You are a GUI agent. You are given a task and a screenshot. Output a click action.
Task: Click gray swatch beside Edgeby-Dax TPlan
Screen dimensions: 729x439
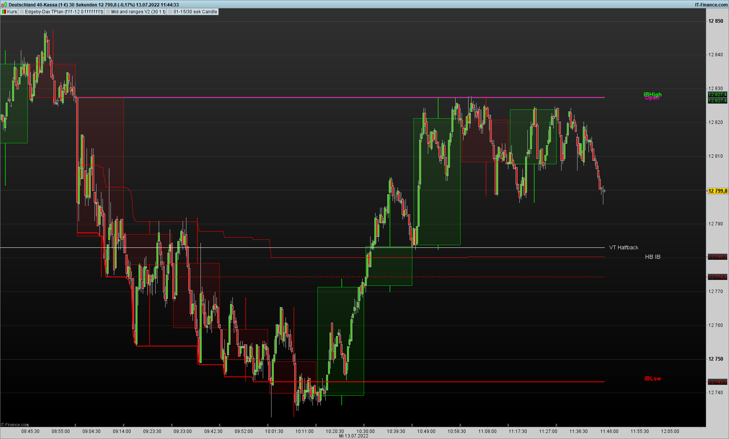pyautogui.click(x=22, y=12)
